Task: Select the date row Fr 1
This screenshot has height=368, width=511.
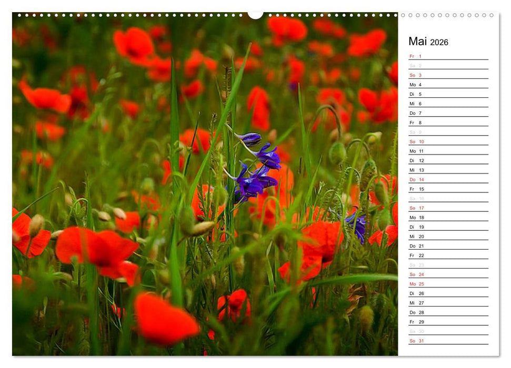Action: click(x=447, y=55)
